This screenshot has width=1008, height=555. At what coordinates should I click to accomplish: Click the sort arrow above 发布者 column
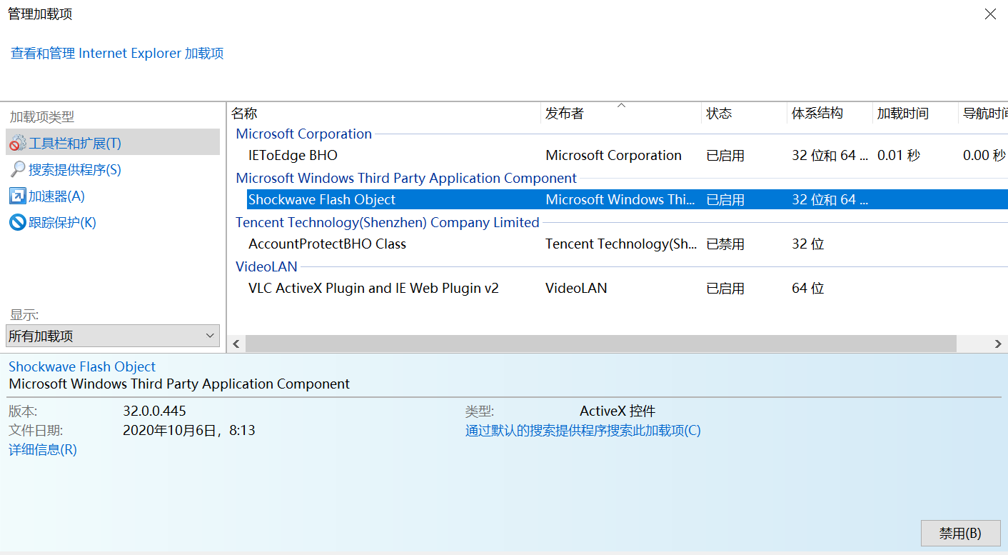(x=620, y=105)
